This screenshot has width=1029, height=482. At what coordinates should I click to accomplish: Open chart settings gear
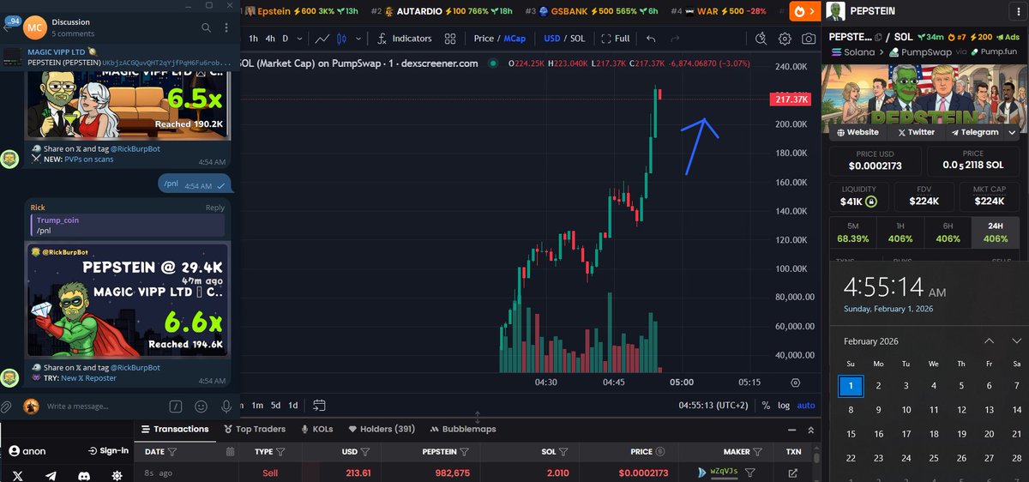785,39
